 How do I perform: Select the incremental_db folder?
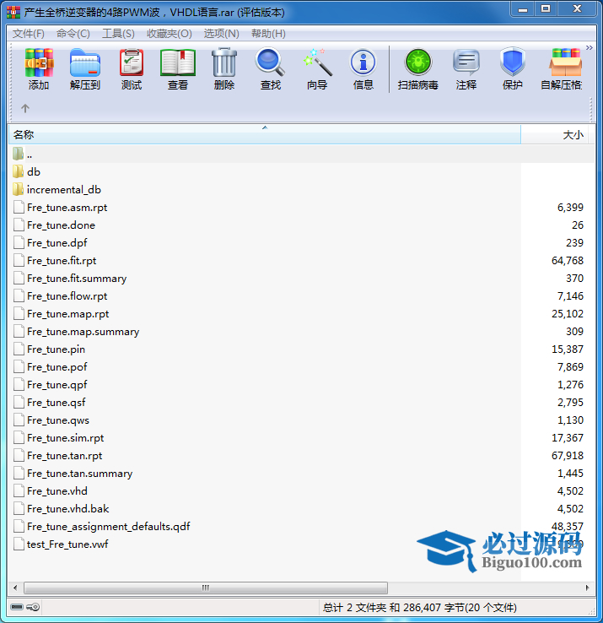point(63,189)
